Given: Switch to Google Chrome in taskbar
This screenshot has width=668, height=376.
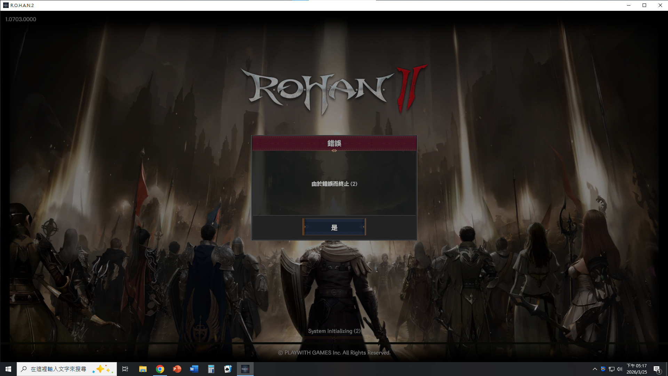Looking at the screenshot, I should tap(160, 369).
